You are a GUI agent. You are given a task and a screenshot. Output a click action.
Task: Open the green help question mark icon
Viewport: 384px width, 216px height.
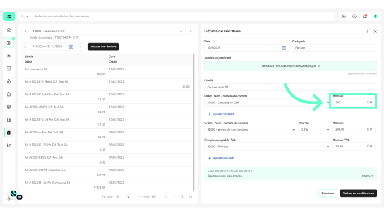376,16
